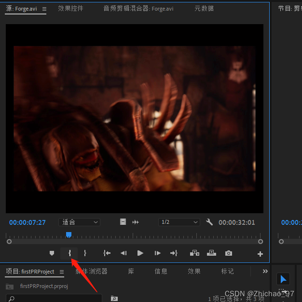Mark Out point in Source monitor
Viewport: 302px width, 302px height.
click(85, 253)
